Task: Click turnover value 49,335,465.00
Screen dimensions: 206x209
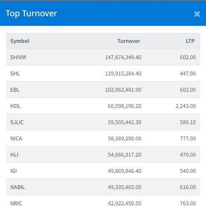Action: pos(124,187)
